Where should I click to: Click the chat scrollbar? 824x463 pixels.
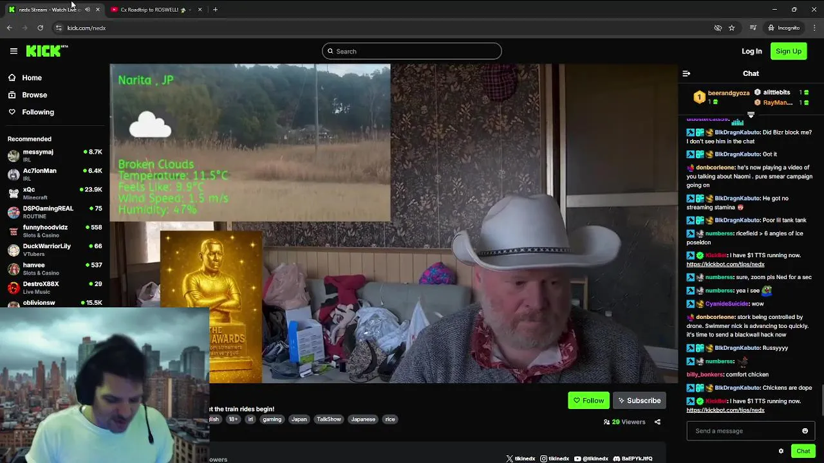tap(822, 400)
